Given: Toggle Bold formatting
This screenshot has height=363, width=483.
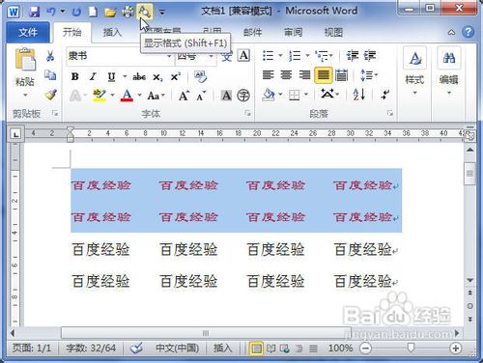Looking at the screenshot, I should [75, 76].
